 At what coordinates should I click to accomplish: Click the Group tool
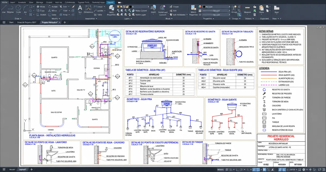pyautogui.click(x=234, y=9)
